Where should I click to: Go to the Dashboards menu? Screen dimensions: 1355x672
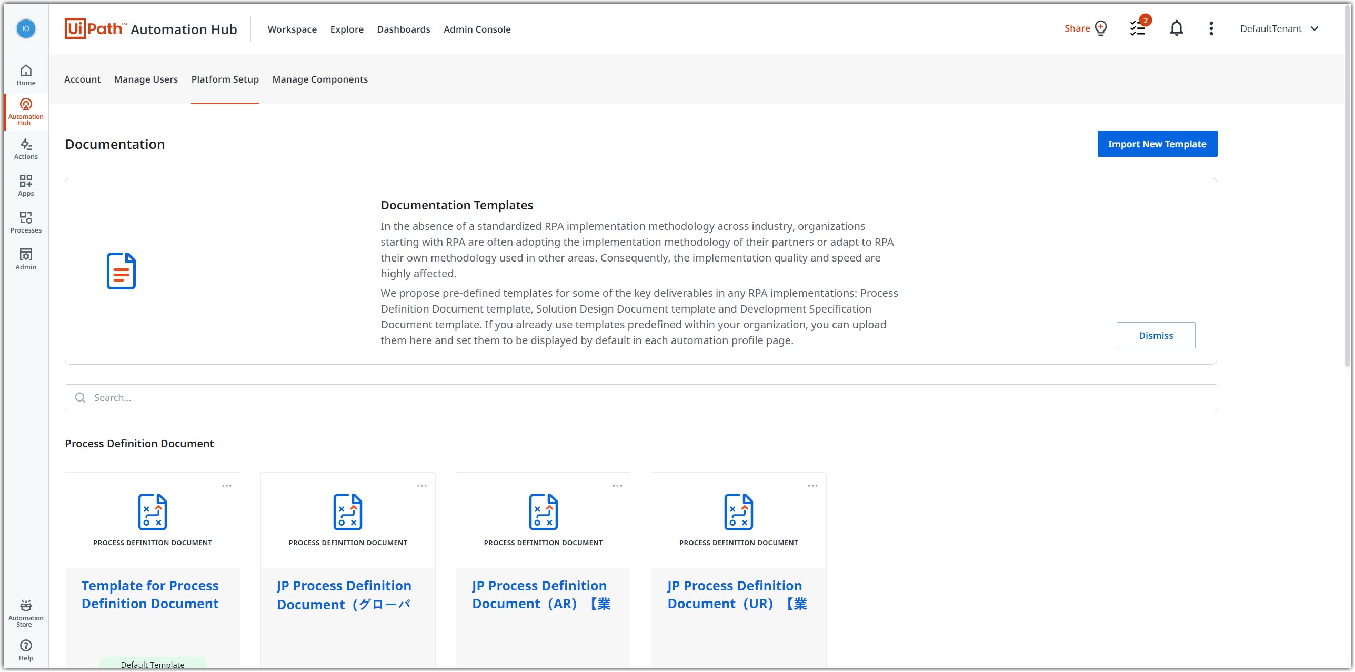pos(404,29)
